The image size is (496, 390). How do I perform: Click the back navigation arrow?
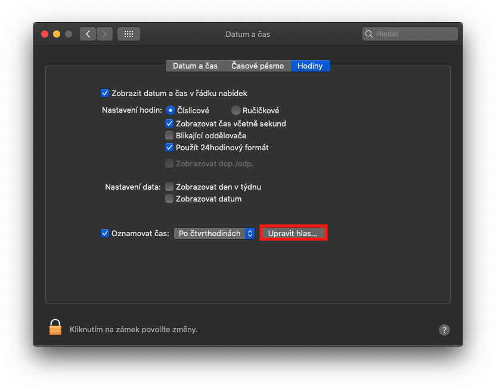click(88, 34)
